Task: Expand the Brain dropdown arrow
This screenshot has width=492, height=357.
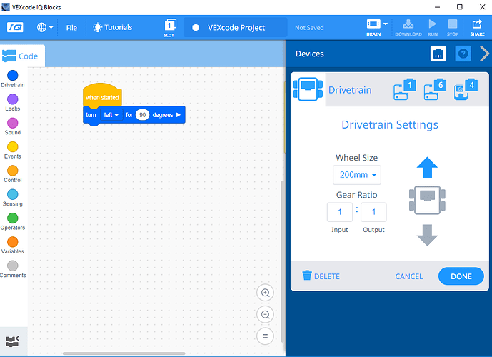Action: (x=386, y=24)
